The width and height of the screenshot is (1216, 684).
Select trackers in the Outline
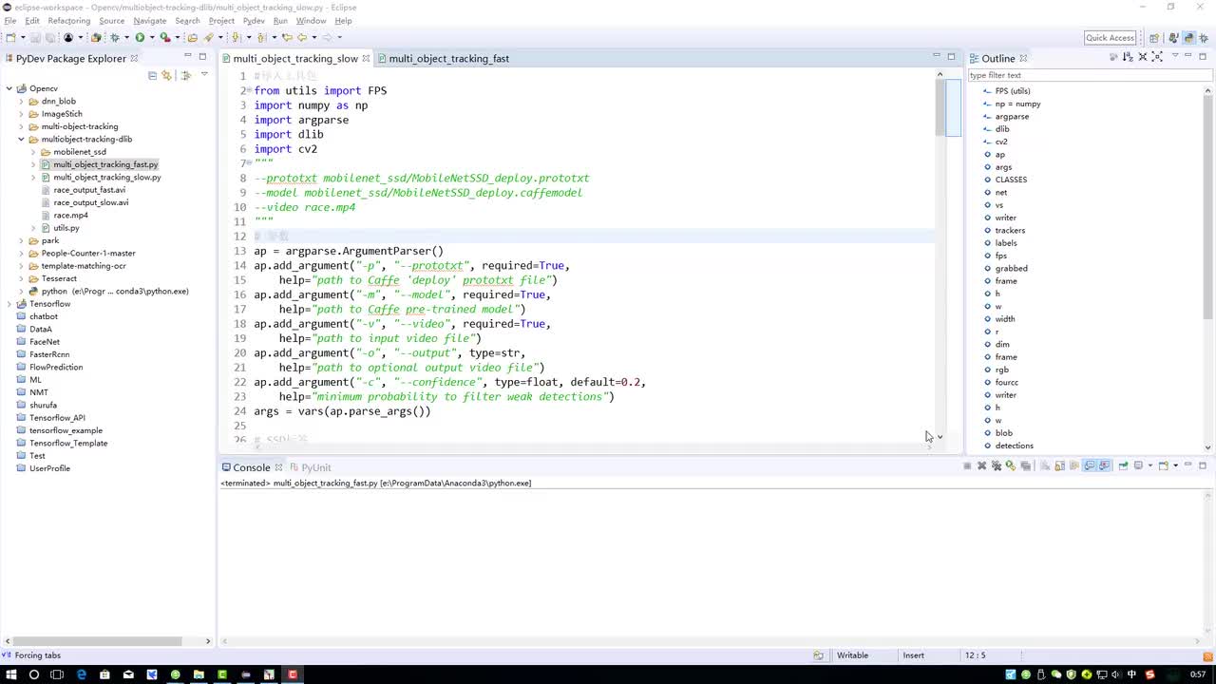point(1010,230)
